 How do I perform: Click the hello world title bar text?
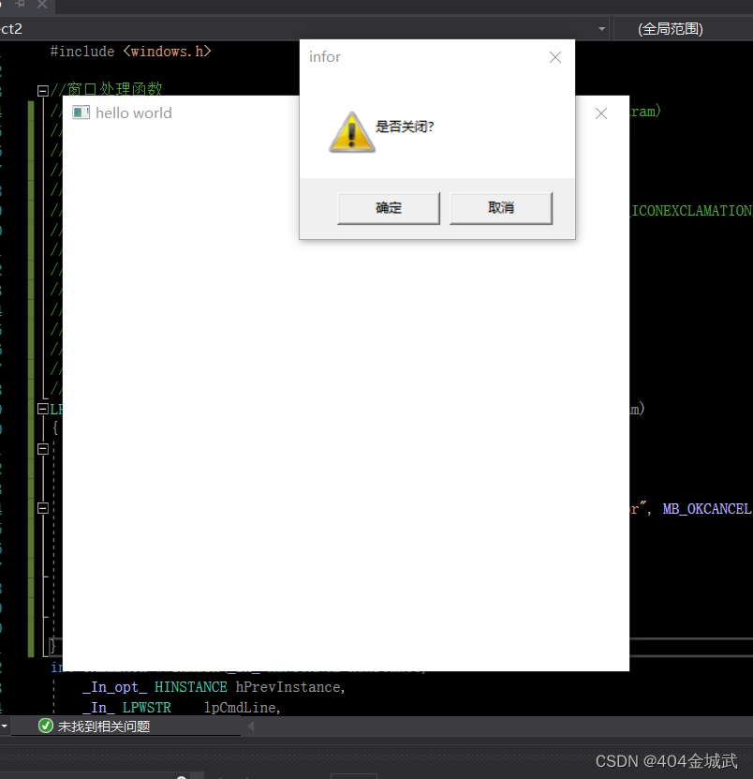(134, 113)
